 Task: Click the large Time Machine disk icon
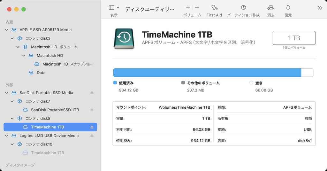click(x=124, y=39)
